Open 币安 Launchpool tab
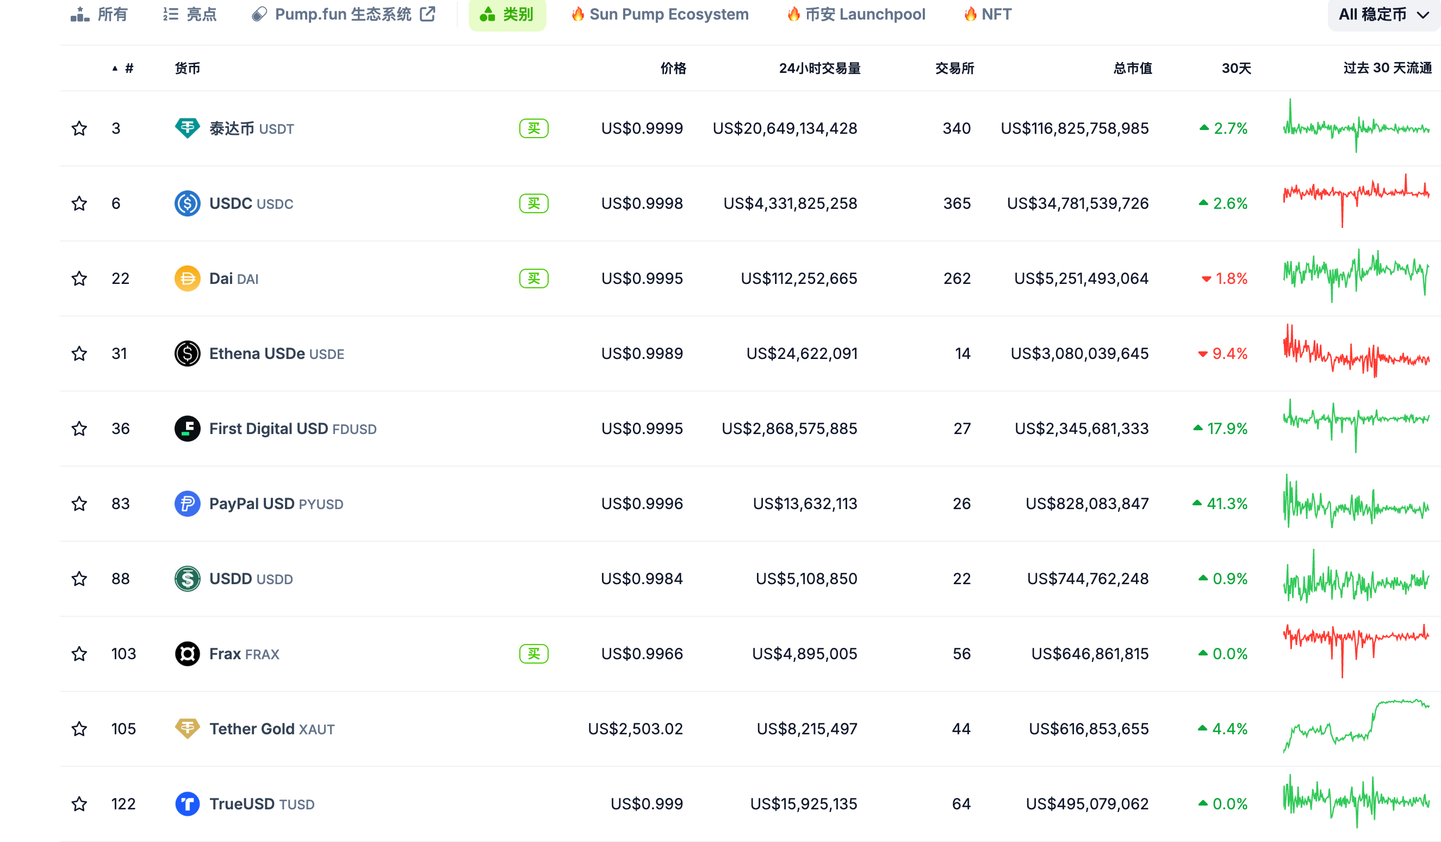This screenshot has height=842, width=1441. click(x=856, y=14)
